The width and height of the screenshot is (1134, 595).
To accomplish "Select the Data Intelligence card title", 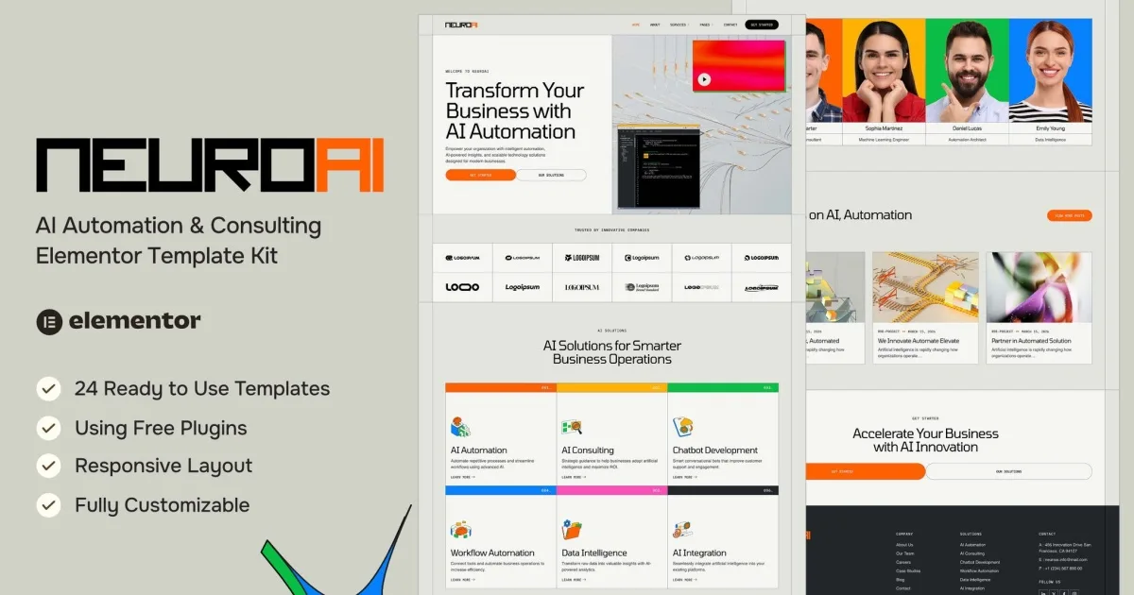I will 594,553.
